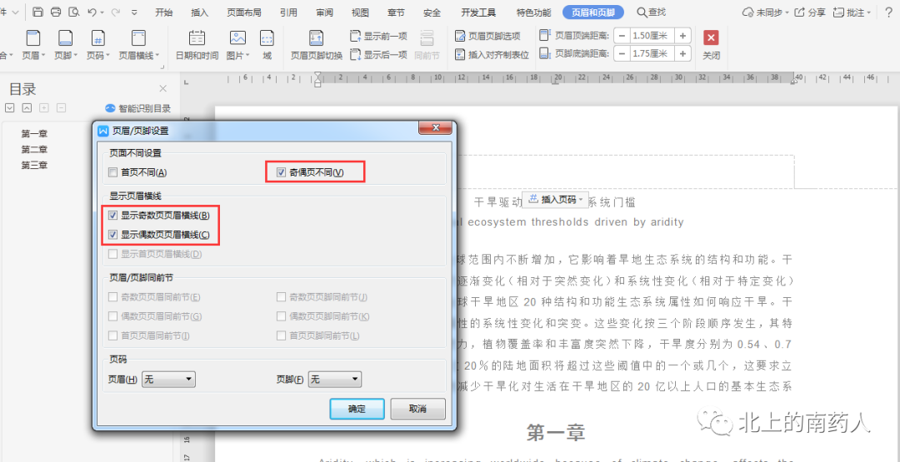Insert 日期和时间 from the ribbon
Screen dimensions: 900x462
pos(197,45)
